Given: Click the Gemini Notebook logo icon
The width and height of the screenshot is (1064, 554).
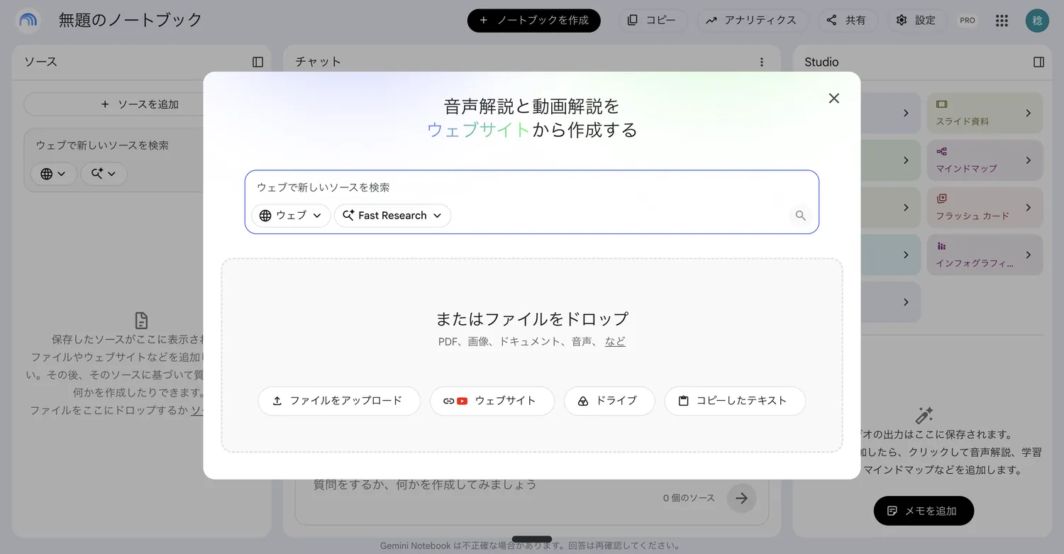Looking at the screenshot, I should pyautogui.click(x=28, y=21).
